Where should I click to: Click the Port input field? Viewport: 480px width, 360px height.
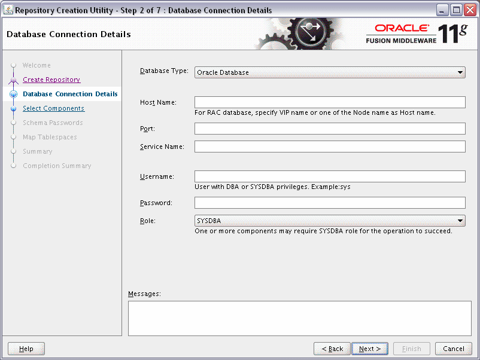(x=329, y=128)
